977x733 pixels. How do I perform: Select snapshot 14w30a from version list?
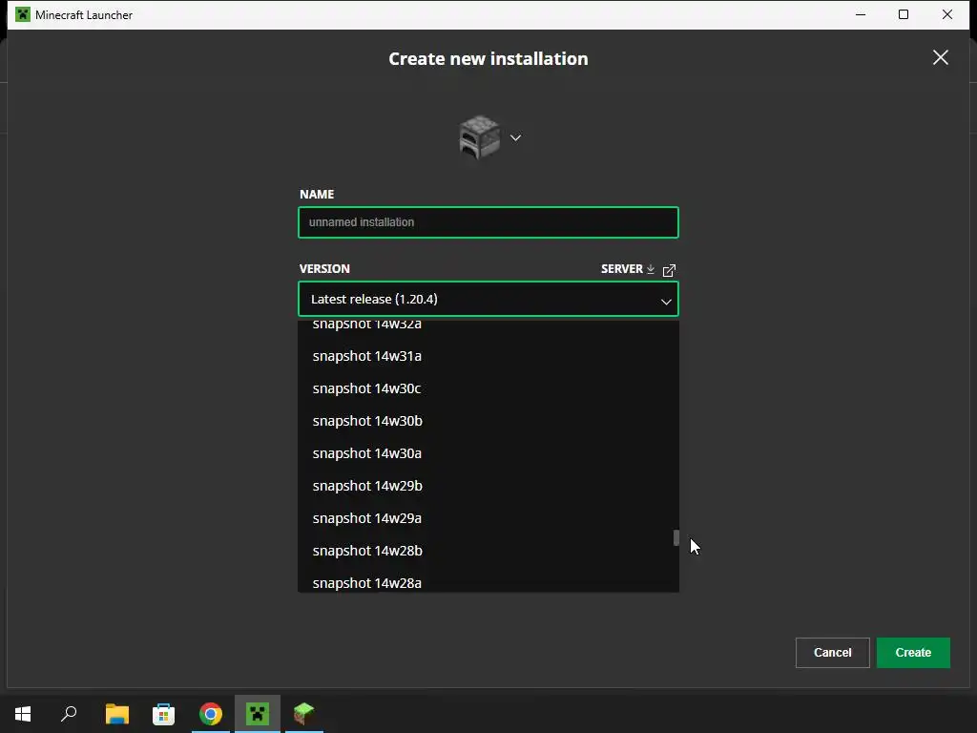(488, 453)
